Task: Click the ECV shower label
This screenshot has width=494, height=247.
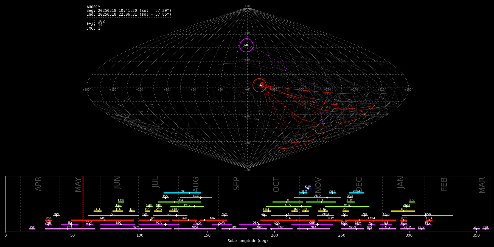Action: coord(412,200)
